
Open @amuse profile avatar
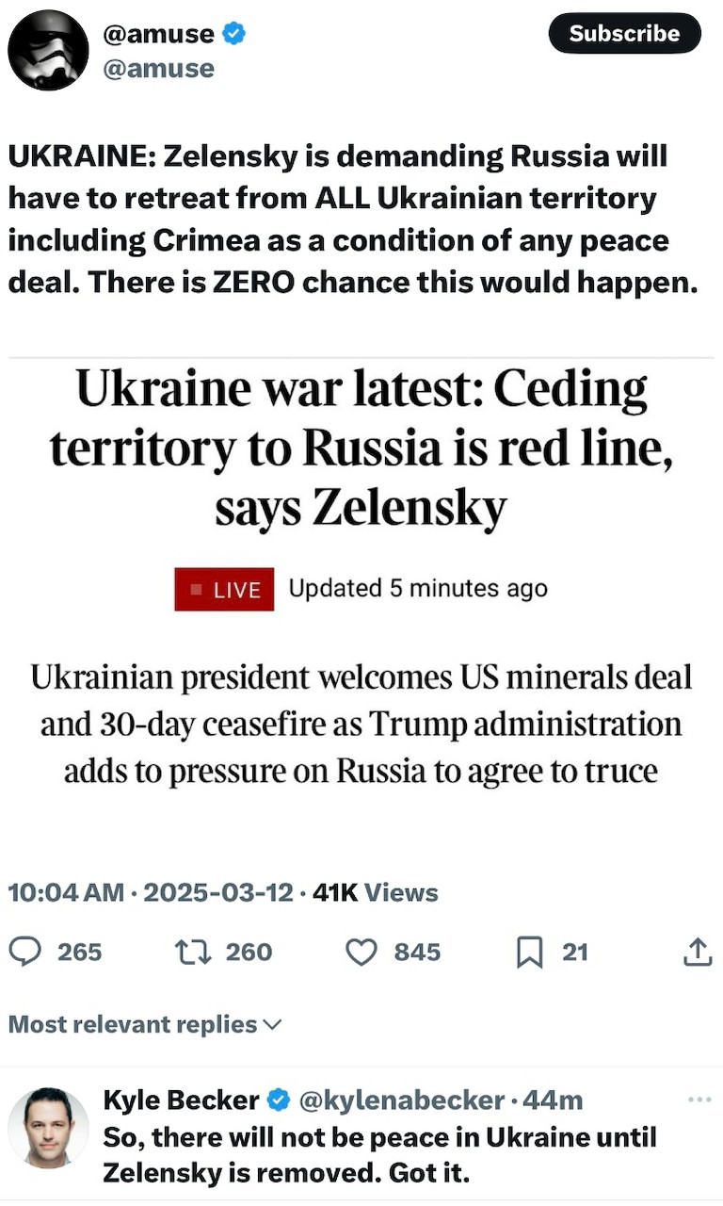tap(48, 50)
